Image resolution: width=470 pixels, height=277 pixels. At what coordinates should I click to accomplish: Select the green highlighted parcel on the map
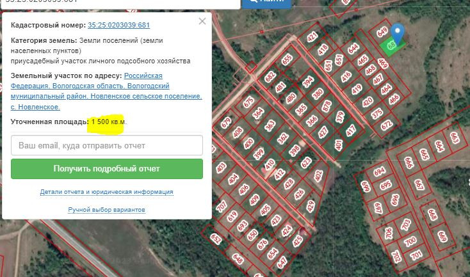tap(389, 45)
